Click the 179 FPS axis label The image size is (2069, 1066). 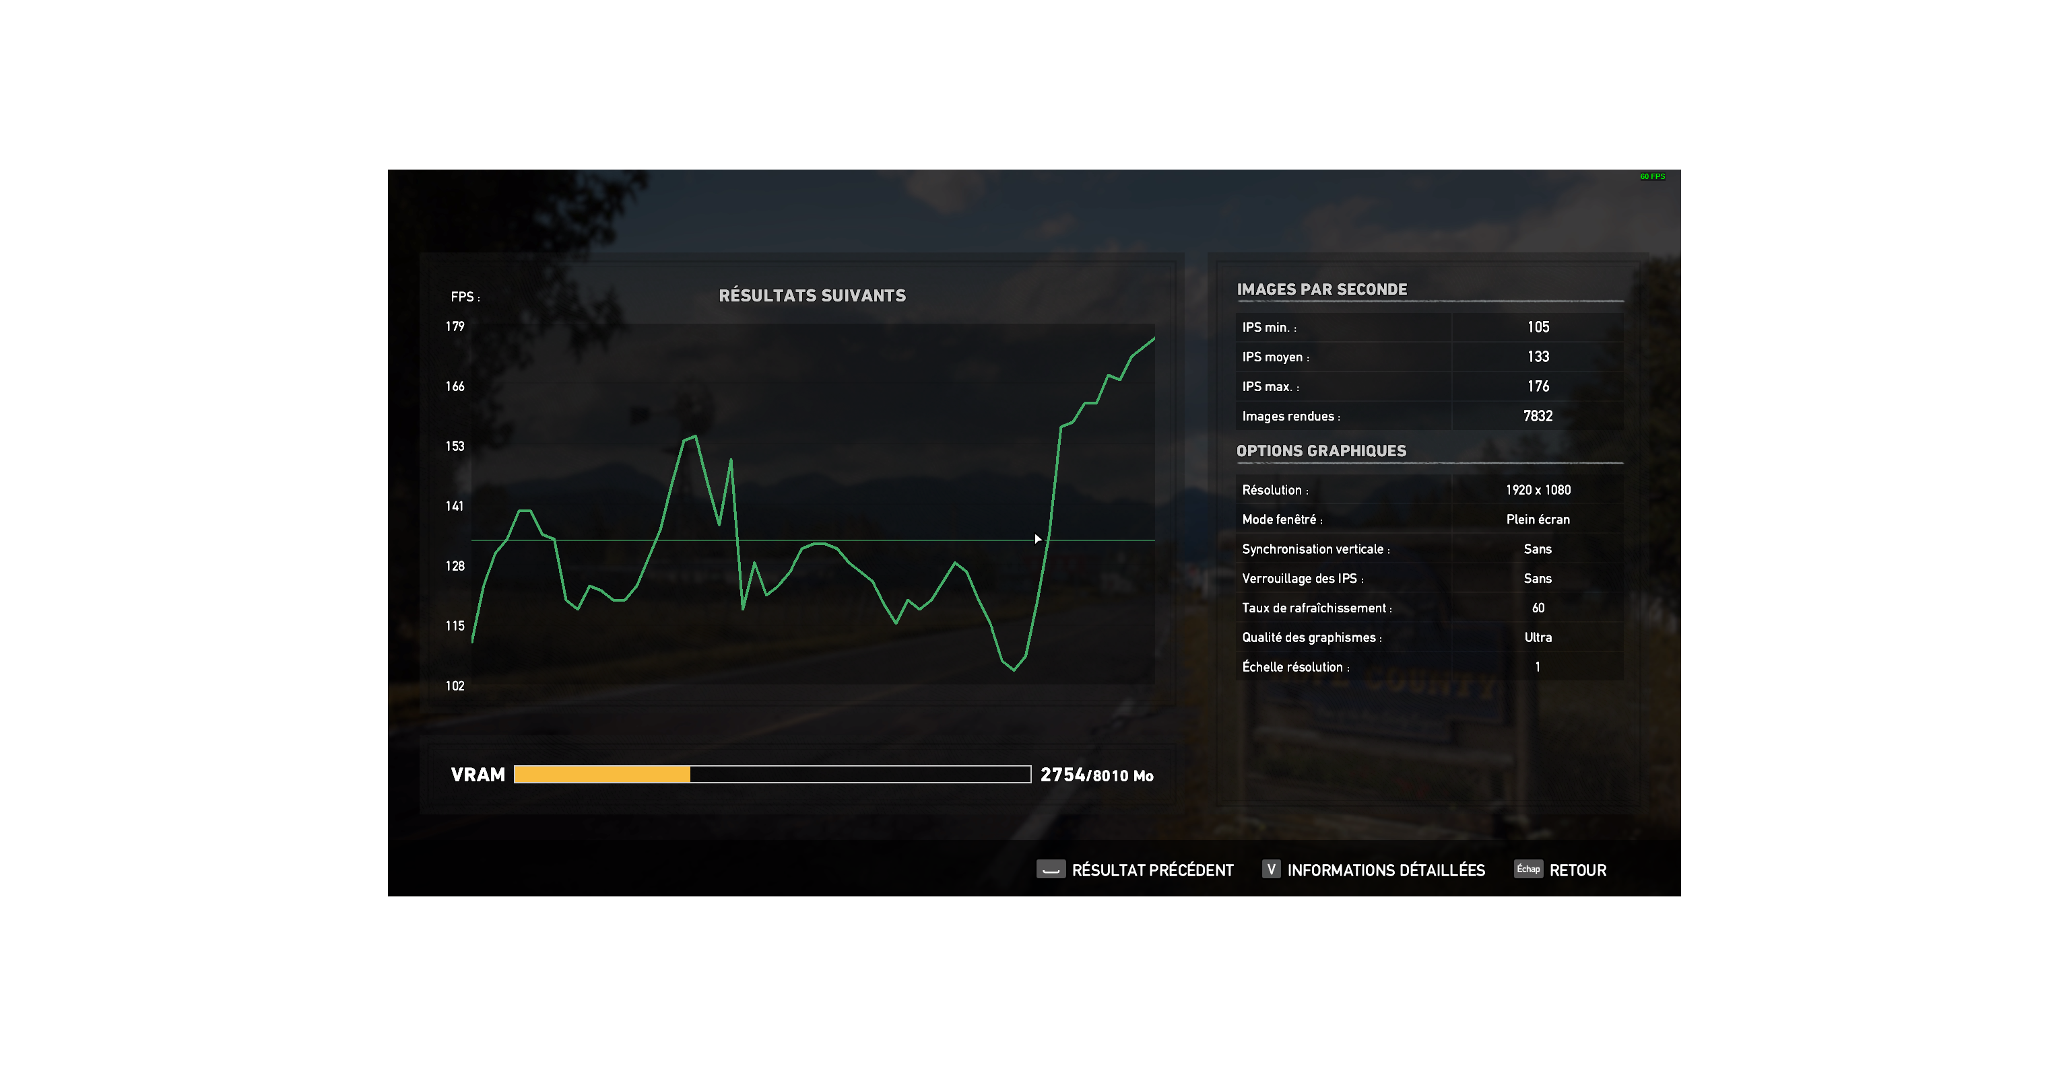(x=455, y=326)
